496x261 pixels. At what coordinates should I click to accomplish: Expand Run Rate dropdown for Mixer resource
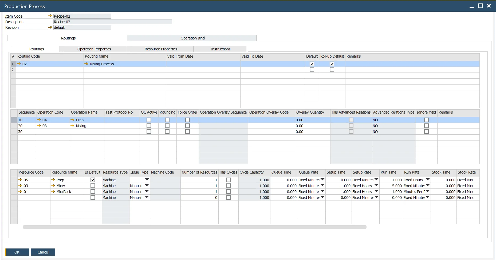point(427,186)
